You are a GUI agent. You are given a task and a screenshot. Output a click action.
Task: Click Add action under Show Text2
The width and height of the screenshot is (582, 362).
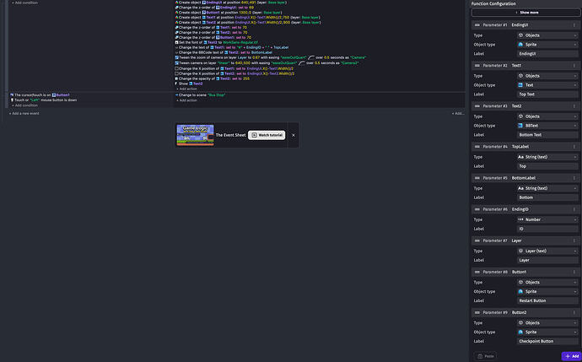[x=186, y=89]
